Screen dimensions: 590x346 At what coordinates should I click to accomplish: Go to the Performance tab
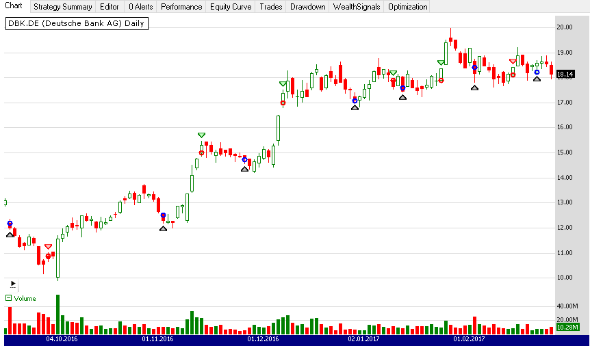[181, 7]
